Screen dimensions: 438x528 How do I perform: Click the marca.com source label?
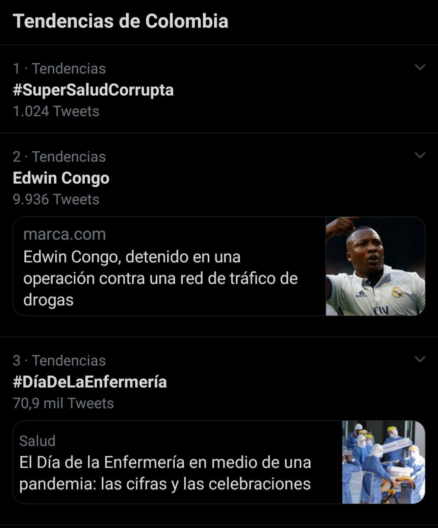65,234
